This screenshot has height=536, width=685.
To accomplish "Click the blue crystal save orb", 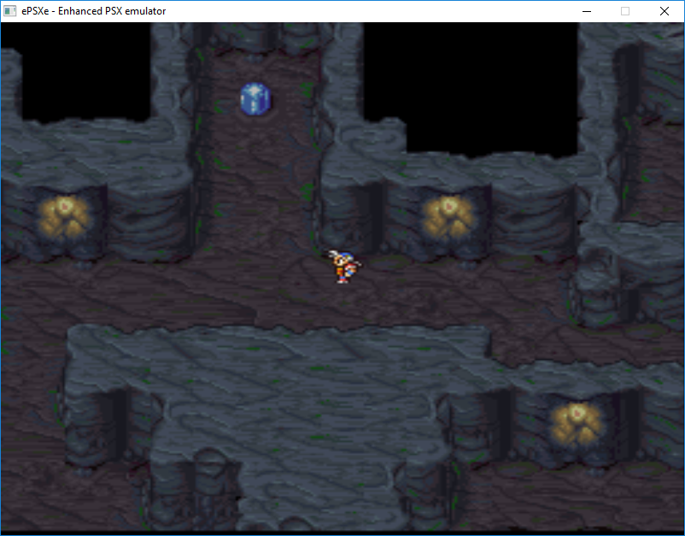I will click(x=255, y=99).
